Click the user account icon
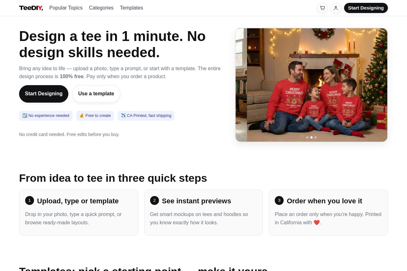This screenshot has width=407, height=271. click(336, 8)
